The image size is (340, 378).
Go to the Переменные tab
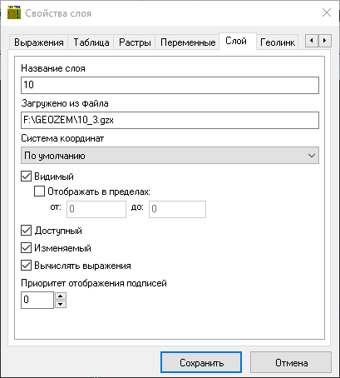(188, 42)
